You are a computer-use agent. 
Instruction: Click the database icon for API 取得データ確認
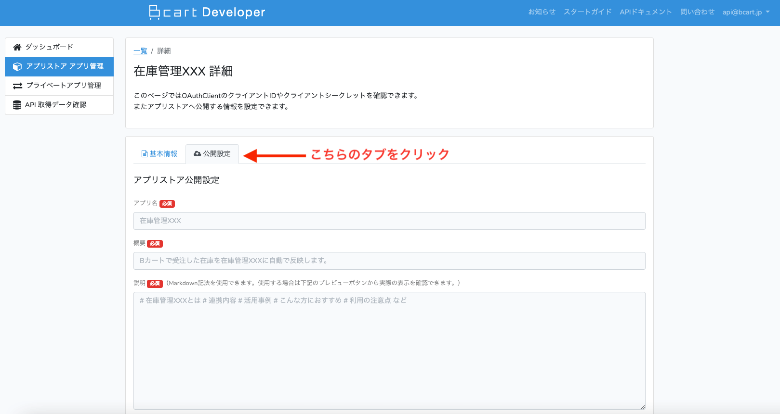click(17, 105)
